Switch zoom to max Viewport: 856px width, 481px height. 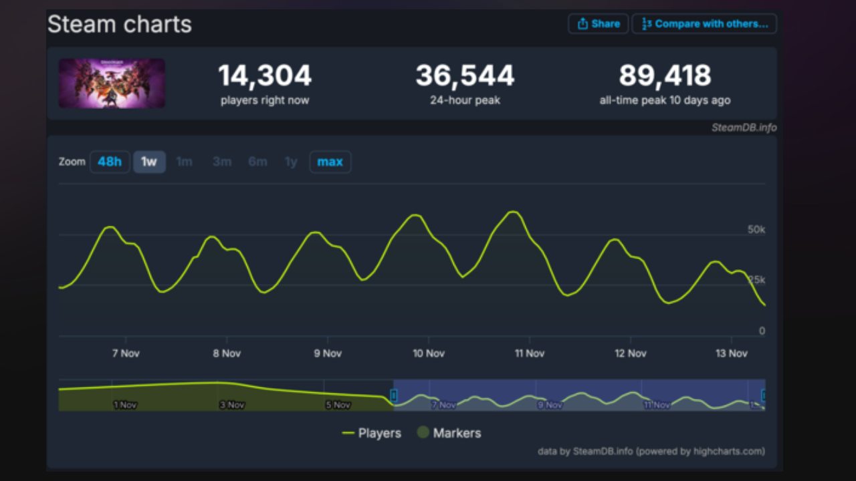[330, 162]
